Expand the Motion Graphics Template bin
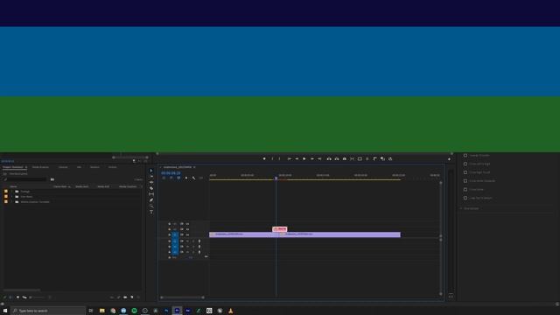This screenshot has height=315, width=560. pyautogui.click(x=11, y=202)
